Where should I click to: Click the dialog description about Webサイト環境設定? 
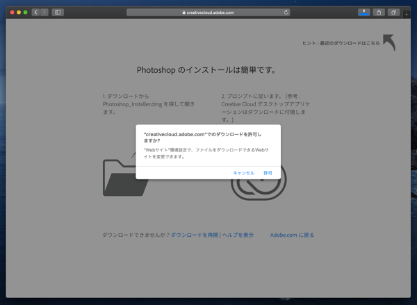[x=206, y=153]
